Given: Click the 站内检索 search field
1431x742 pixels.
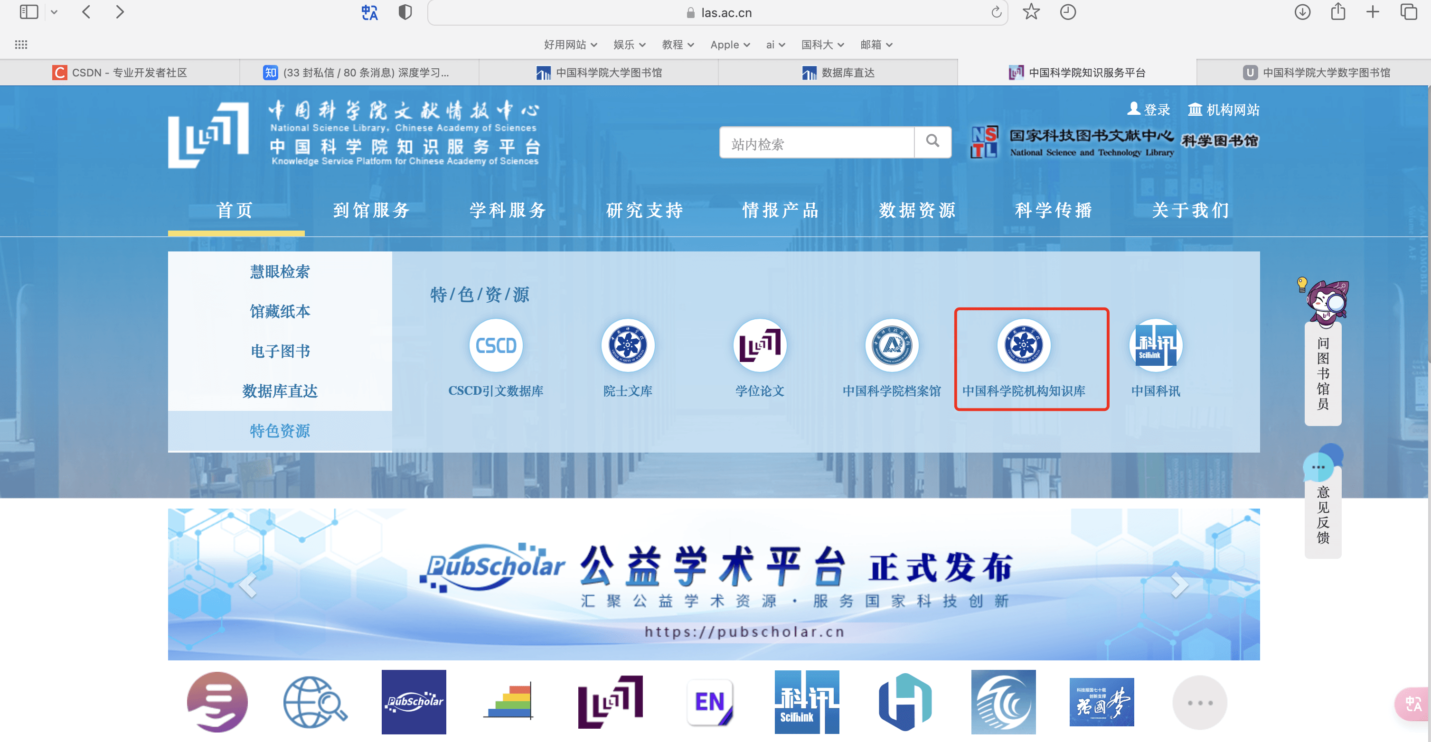Looking at the screenshot, I should [817, 143].
